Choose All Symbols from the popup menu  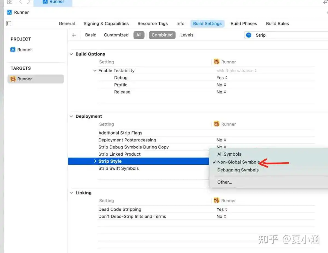coord(229,154)
